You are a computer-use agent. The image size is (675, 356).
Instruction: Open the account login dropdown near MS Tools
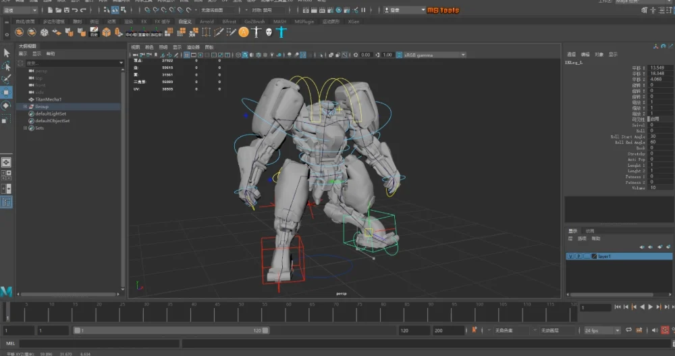click(x=404, y=10)
